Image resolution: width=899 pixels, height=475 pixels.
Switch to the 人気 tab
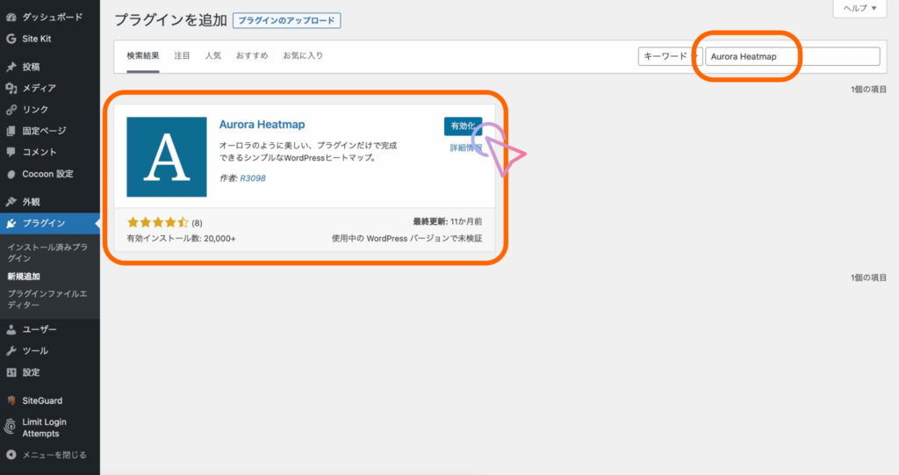click(213, 56)
